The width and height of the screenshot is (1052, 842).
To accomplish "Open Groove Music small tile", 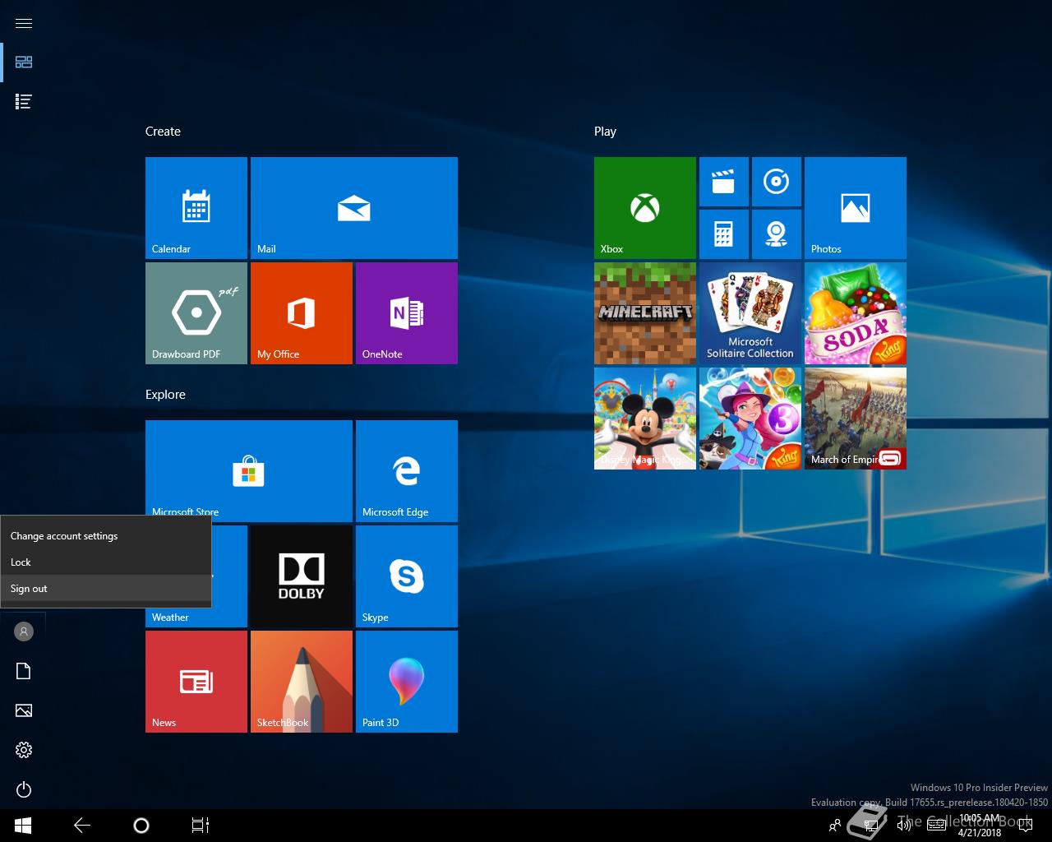I will tap(777, 182).
